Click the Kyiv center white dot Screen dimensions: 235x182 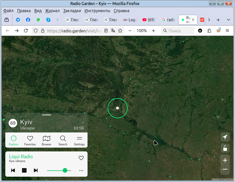117,108
